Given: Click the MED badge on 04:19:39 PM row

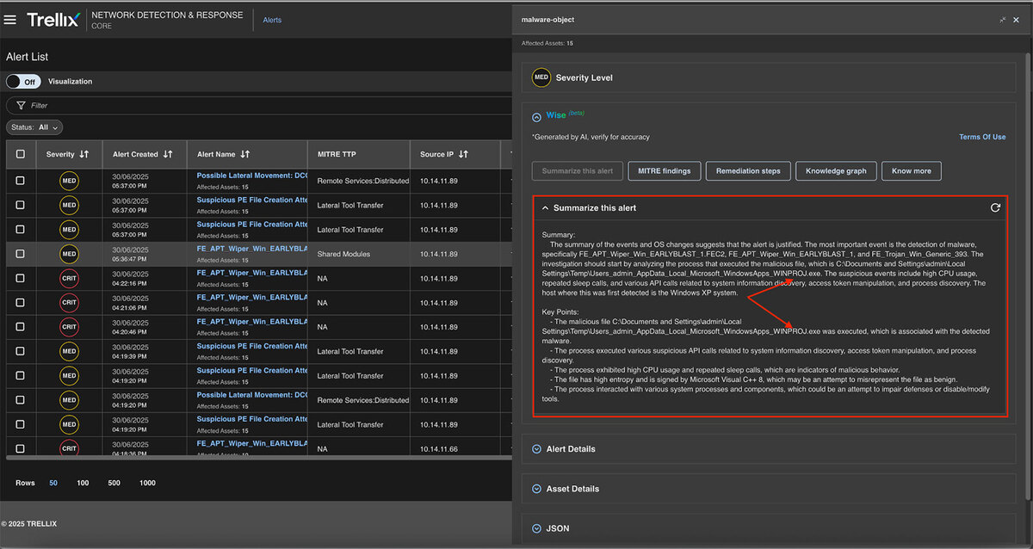Looking at the screenshot, I should click(69, 351).
